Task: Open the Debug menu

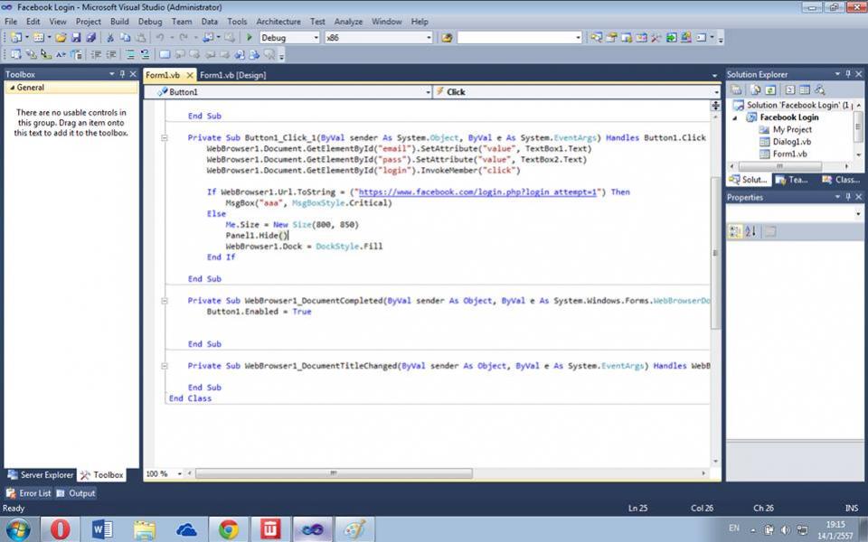Action: coord(150,22)
